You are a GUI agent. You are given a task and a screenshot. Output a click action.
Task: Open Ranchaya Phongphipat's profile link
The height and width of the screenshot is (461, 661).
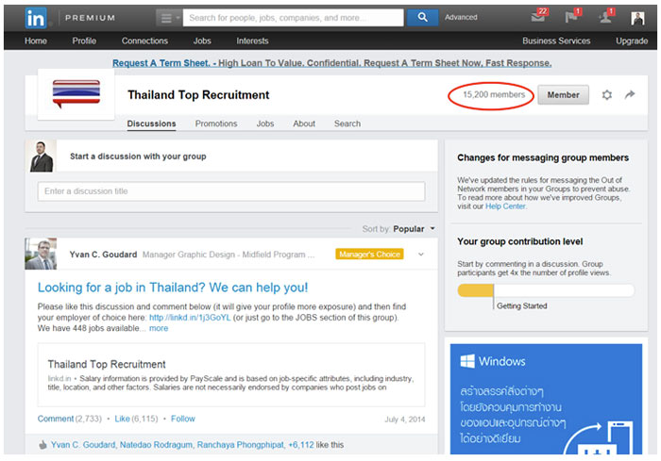240,445
